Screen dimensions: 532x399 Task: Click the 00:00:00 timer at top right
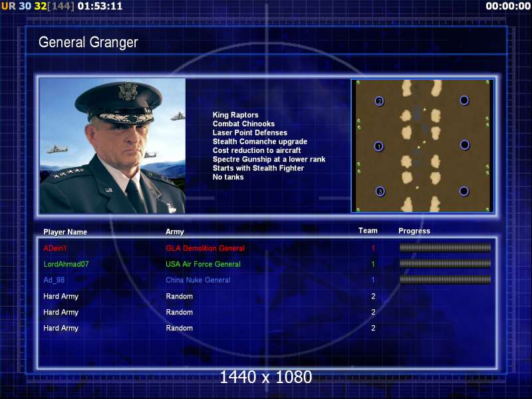click(x=508, y=6)
